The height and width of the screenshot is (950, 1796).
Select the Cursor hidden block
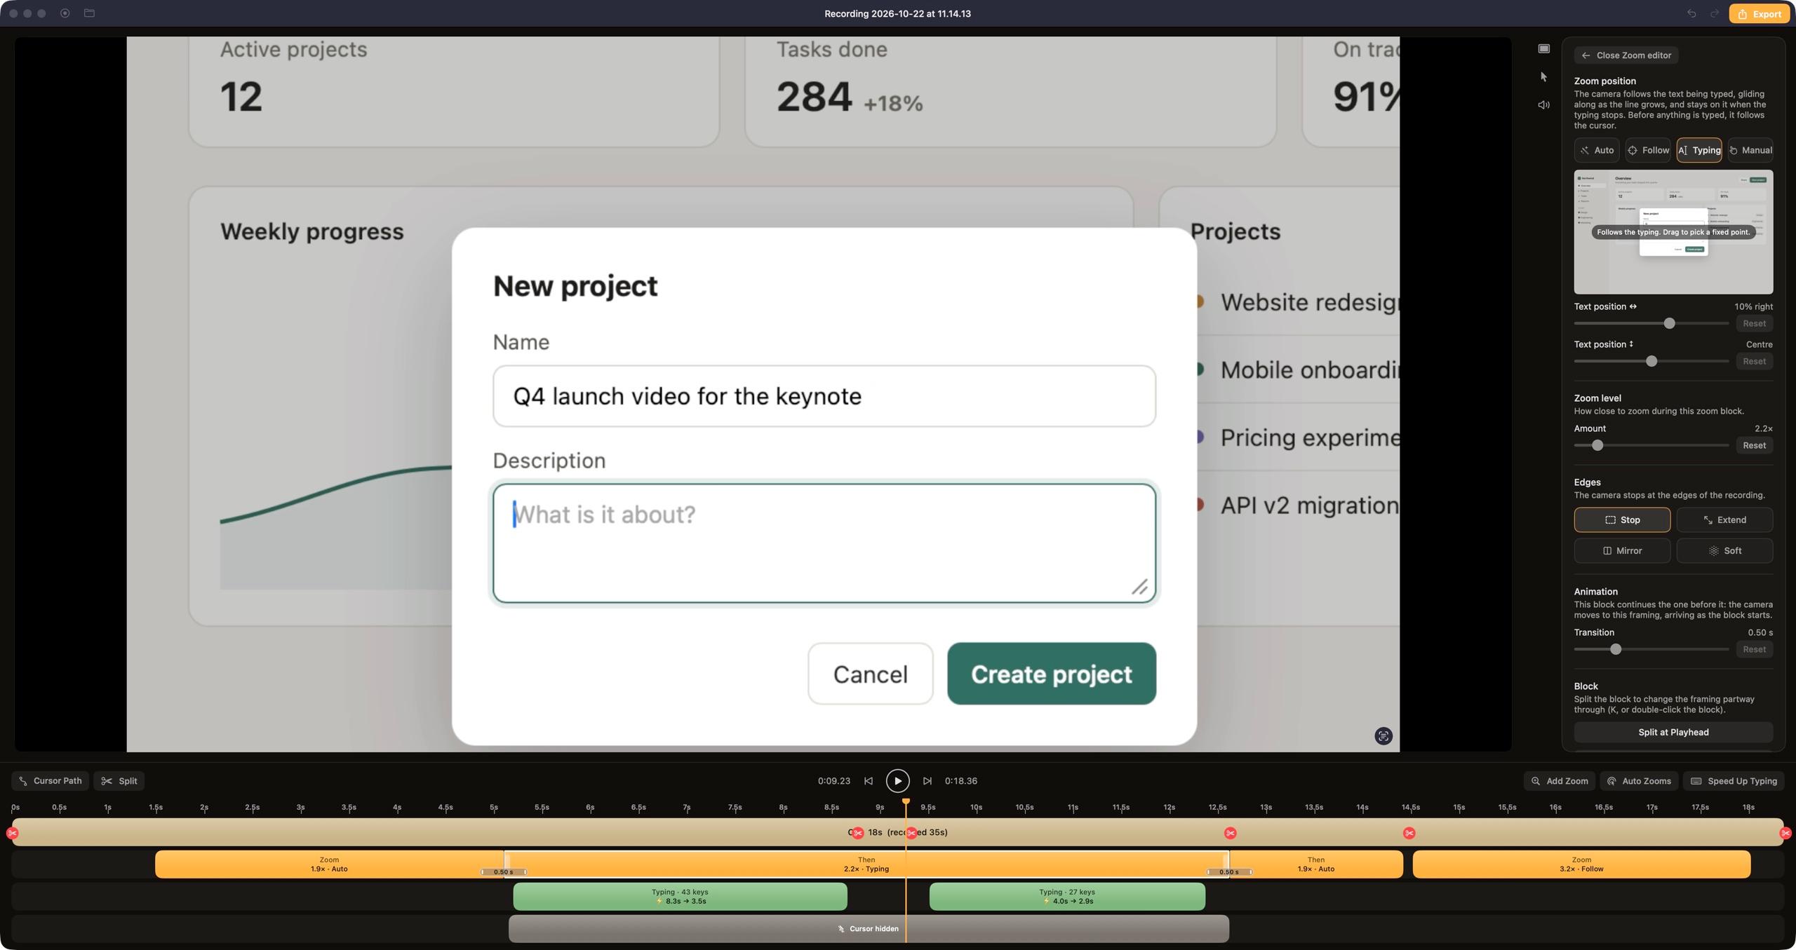869,928
